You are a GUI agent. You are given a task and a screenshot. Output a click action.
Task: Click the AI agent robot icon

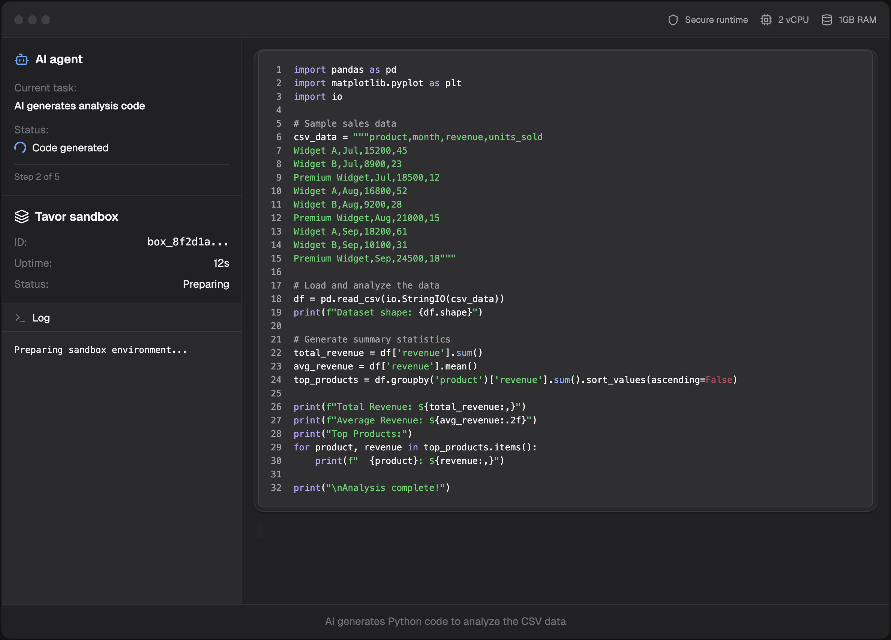pyautogui.click(x=22, y=59)
